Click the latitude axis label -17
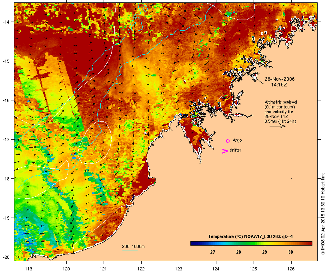This screenshot has height=272, width=328. point(6,139)
